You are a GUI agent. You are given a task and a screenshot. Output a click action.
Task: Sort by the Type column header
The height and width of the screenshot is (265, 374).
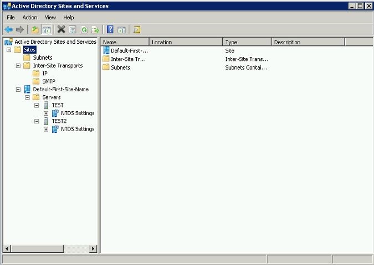247,42
